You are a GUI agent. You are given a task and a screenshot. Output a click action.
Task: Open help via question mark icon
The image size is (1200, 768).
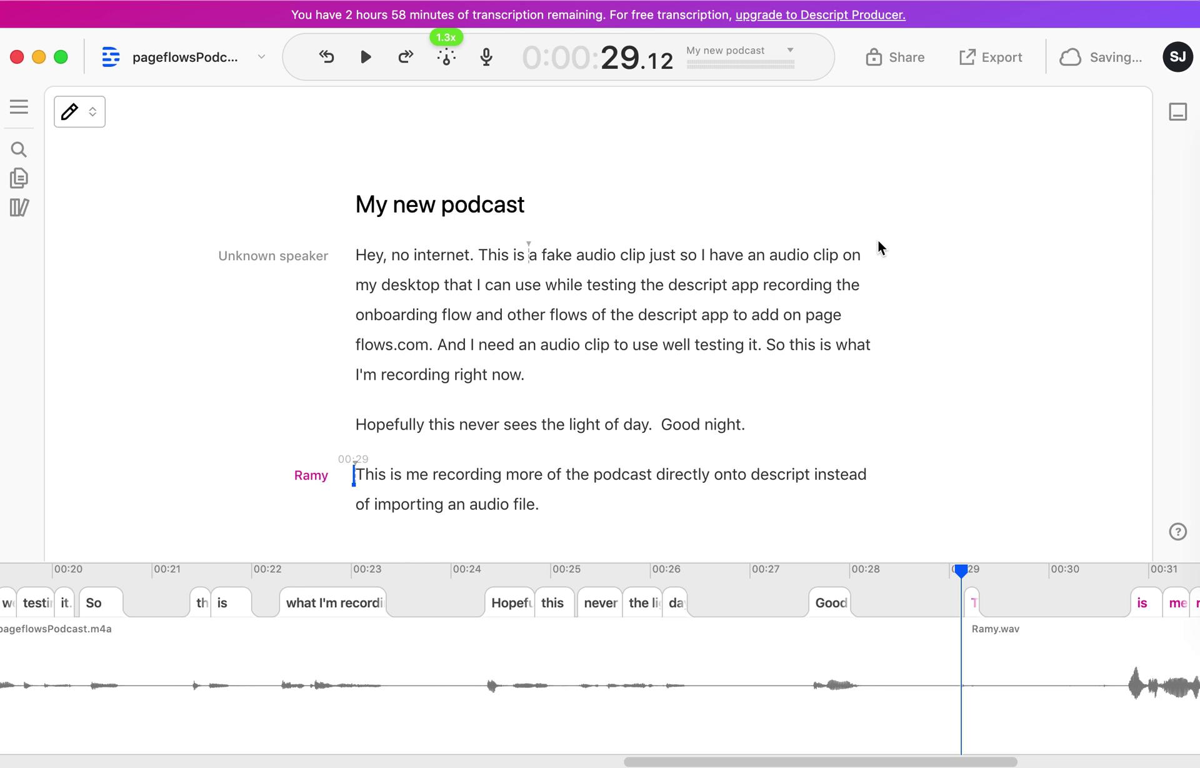tap(1177, 532)
